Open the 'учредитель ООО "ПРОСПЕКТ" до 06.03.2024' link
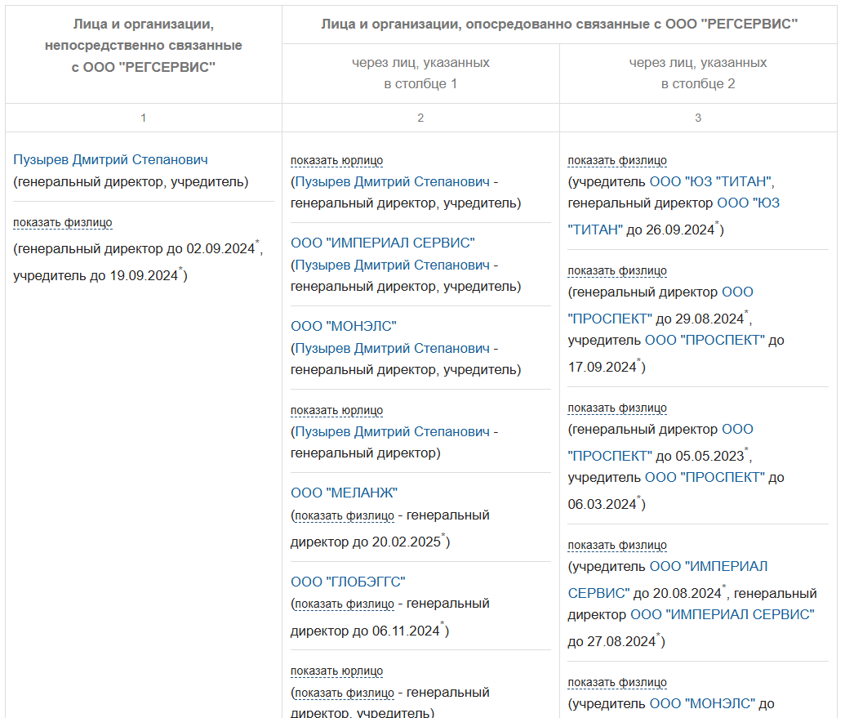 705,477
